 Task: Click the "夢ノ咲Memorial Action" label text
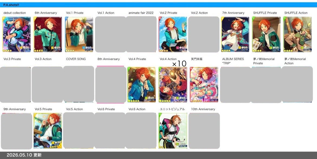295,61
